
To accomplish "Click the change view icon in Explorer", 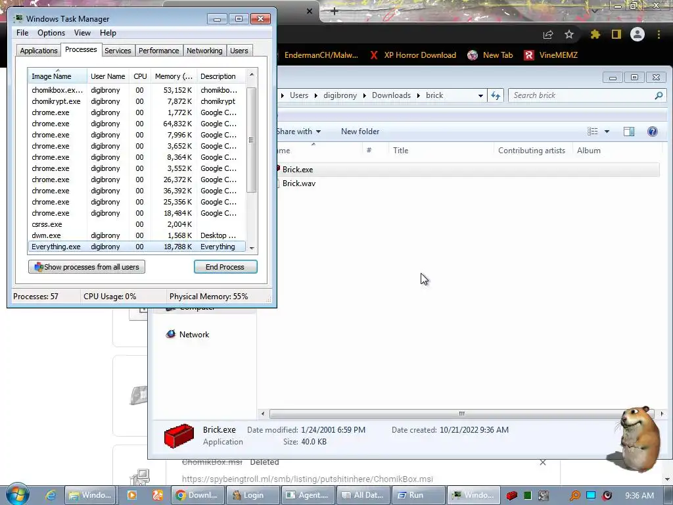I will 593,132.
